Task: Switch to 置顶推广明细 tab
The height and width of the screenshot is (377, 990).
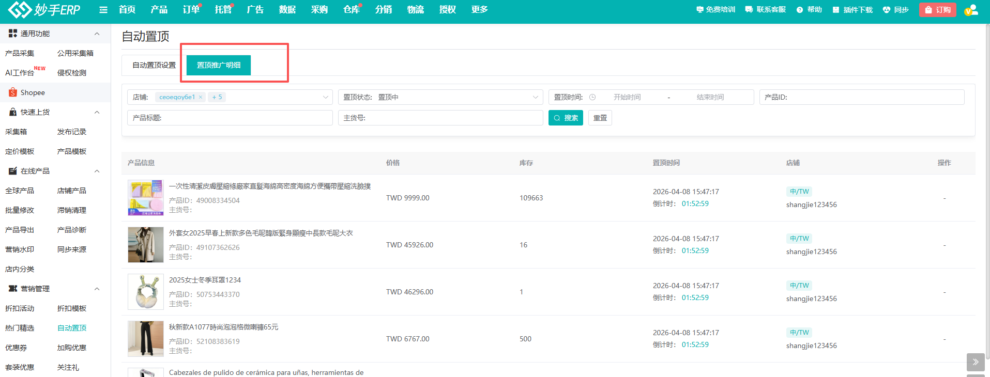Action: (x=219, y=65)
